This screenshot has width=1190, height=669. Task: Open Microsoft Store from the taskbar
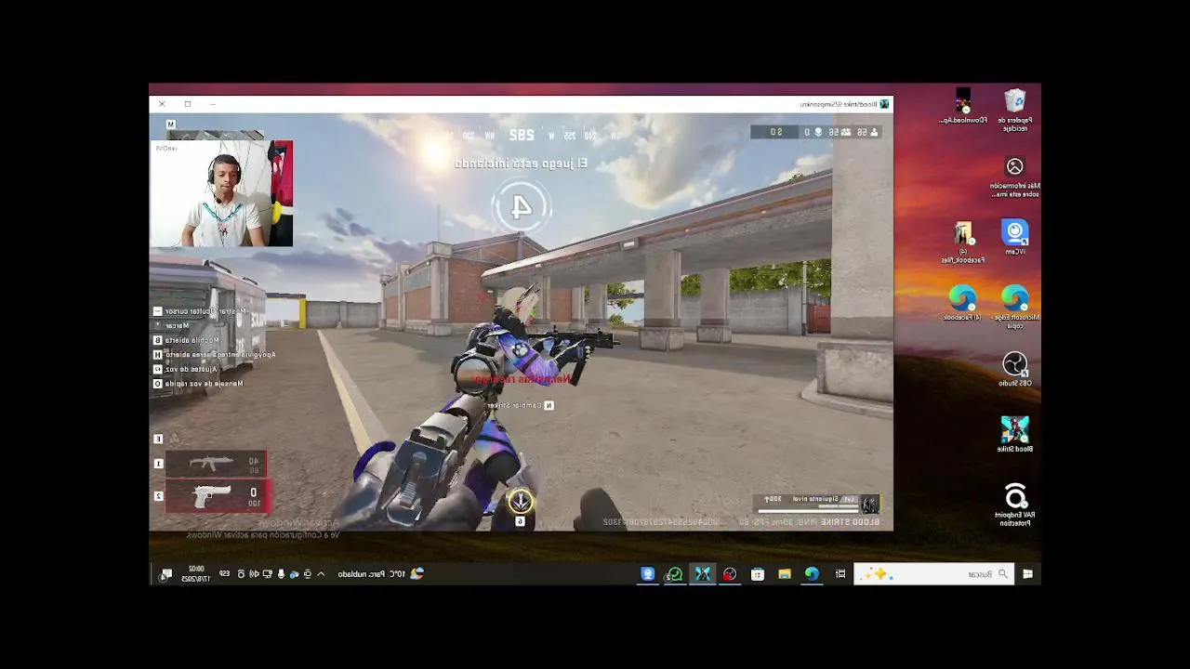(x=758, y=574)
